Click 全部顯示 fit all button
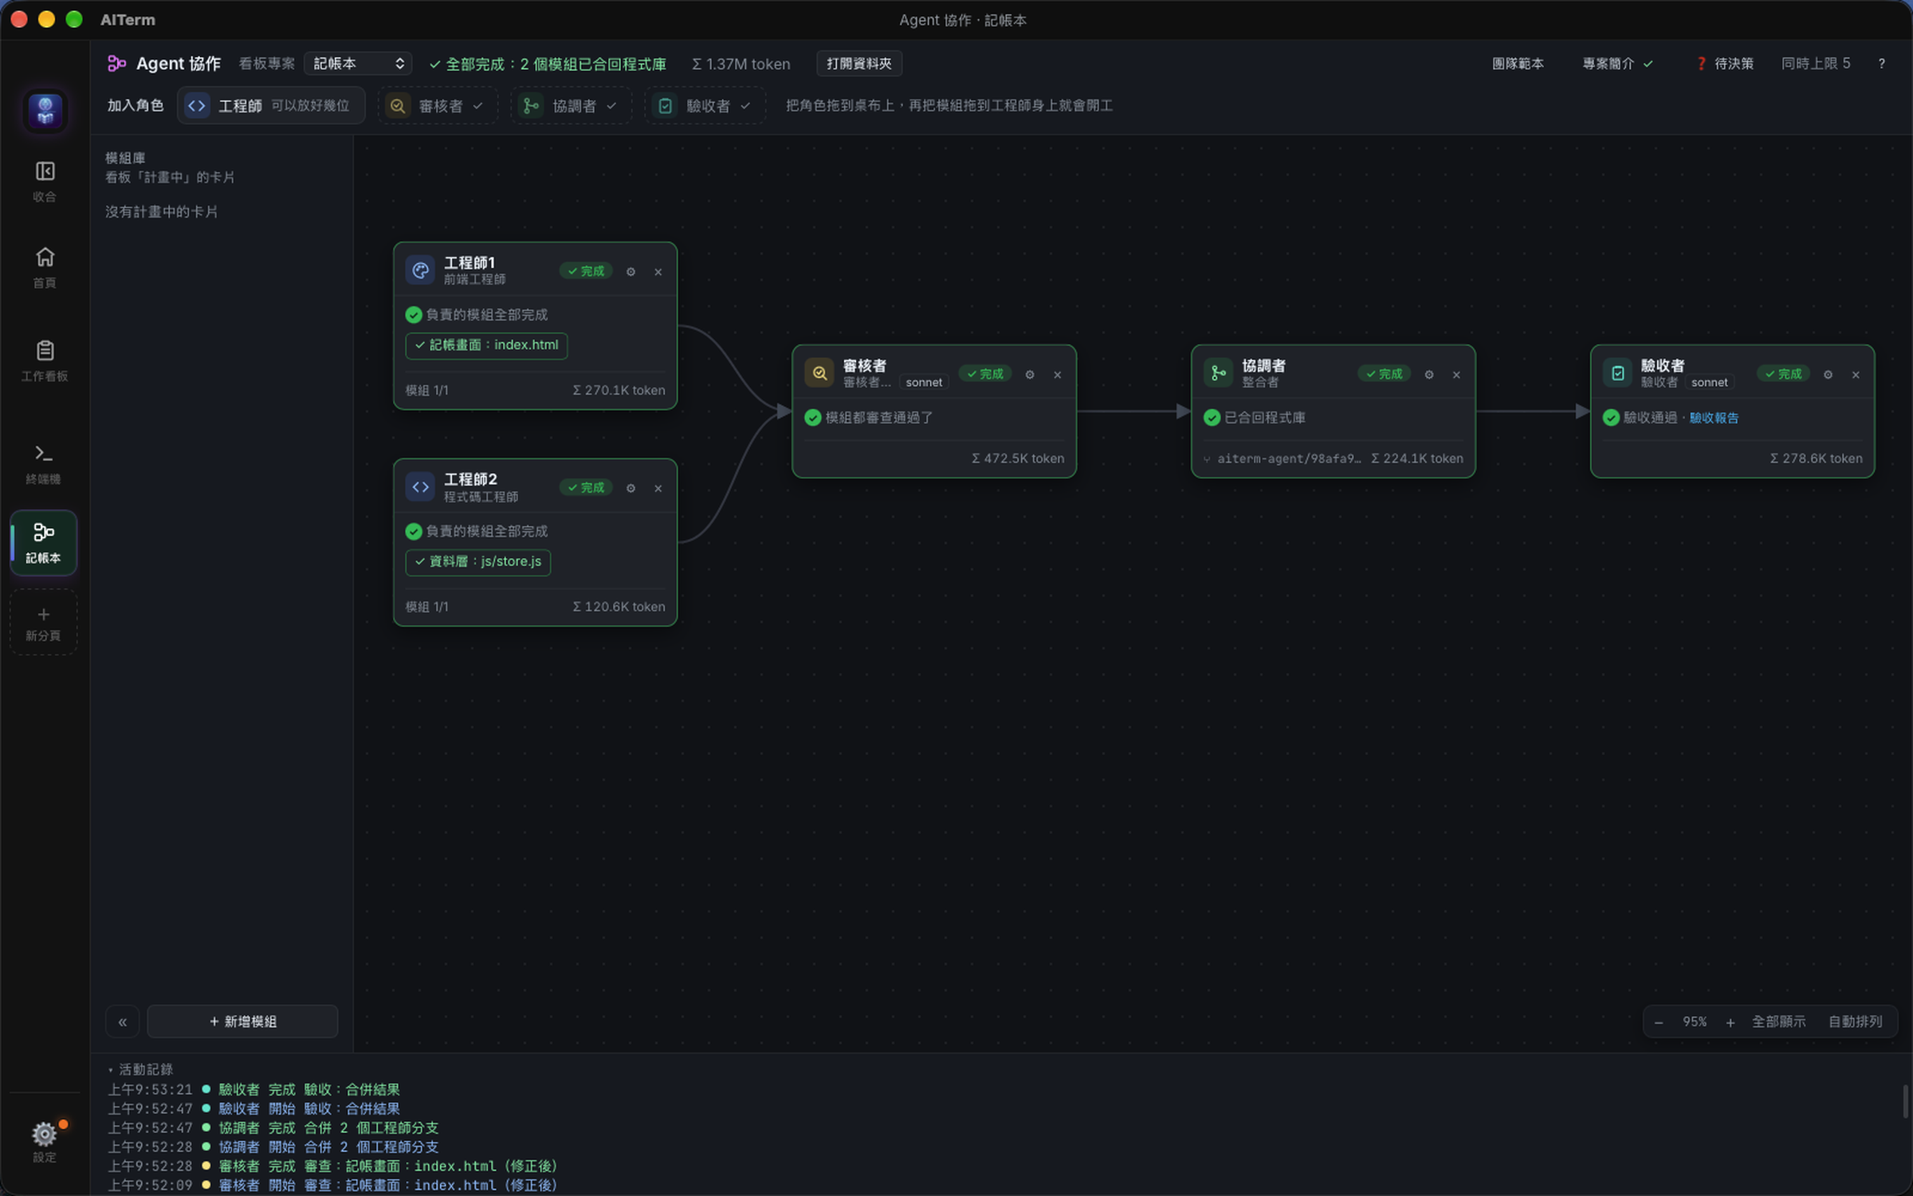This screenshot has height=1196, width=1913. (1778, 1022)
